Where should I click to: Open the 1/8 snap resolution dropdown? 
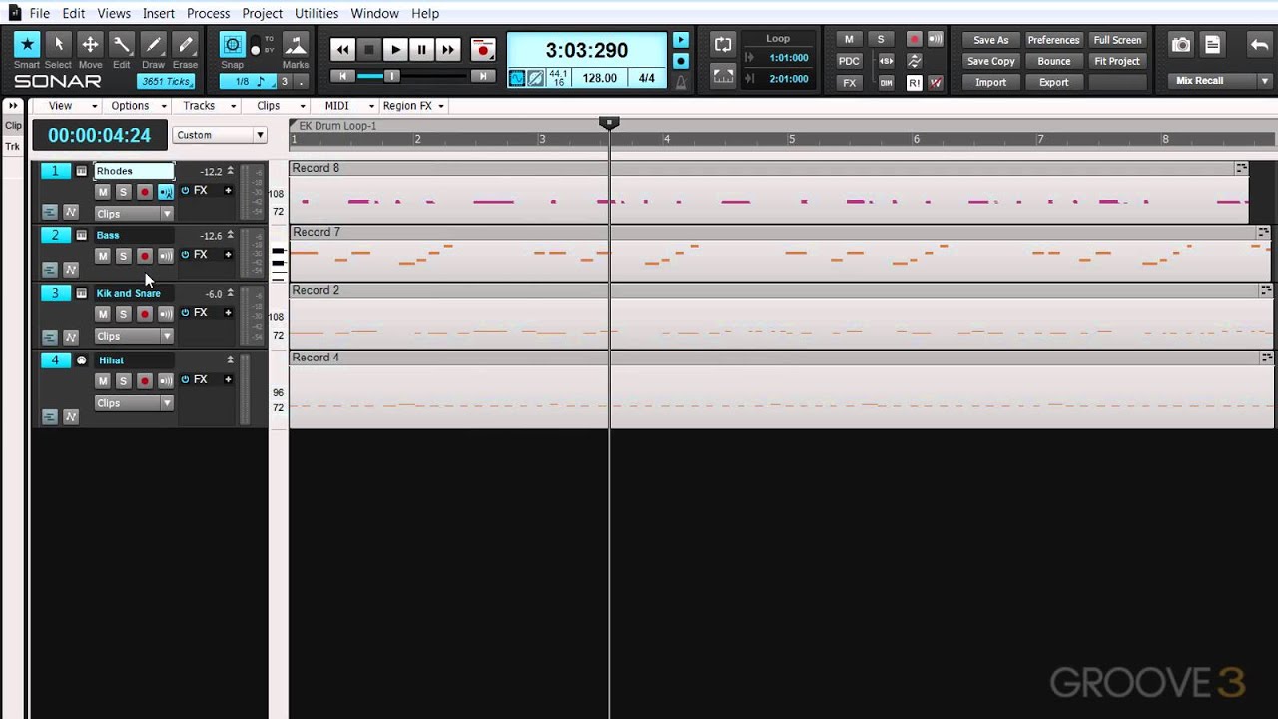(x=248, y=82)
